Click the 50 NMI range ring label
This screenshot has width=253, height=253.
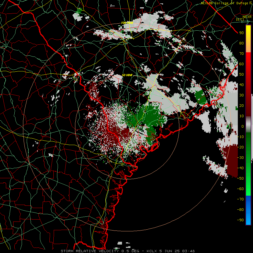click(127, 75)
